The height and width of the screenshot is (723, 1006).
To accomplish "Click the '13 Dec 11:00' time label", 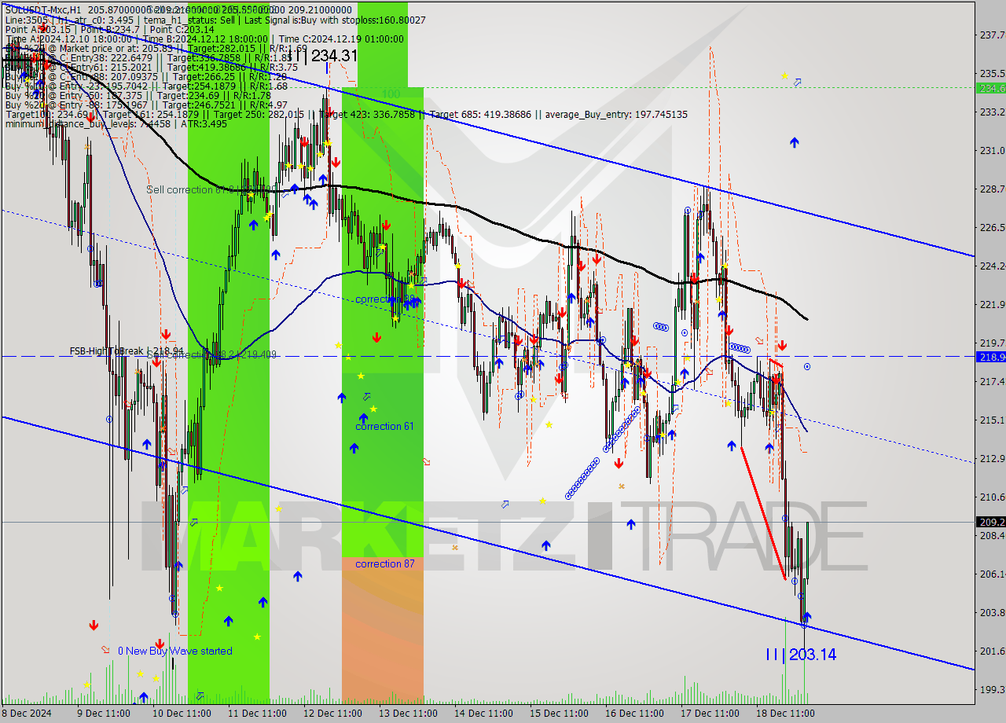I will click(x=408, y=714).
